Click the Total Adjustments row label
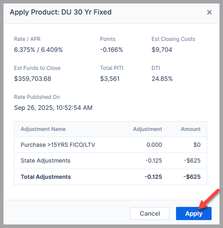The image size is (223, 228). [46, 177]
